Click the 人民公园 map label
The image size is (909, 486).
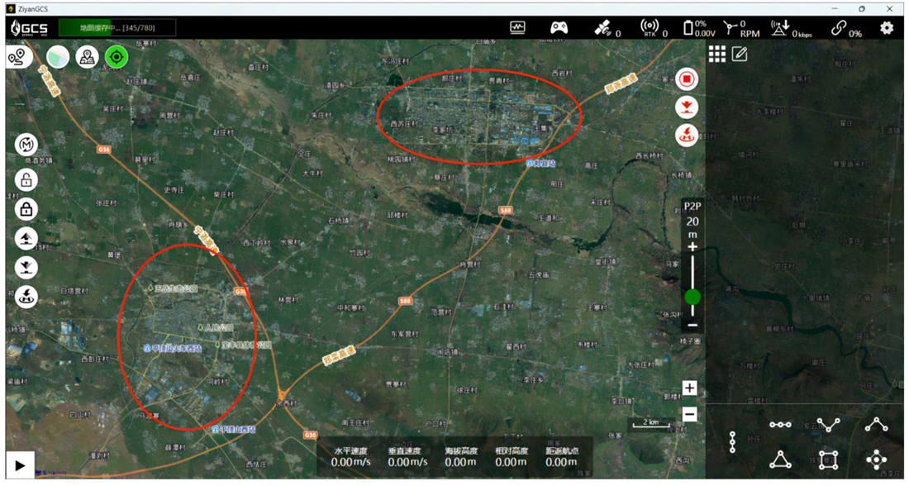pos(215,327)
